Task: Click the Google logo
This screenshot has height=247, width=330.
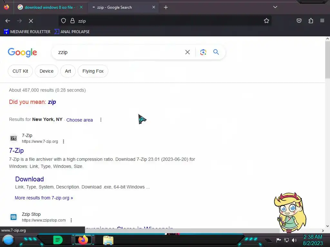Action: (22, 52)
